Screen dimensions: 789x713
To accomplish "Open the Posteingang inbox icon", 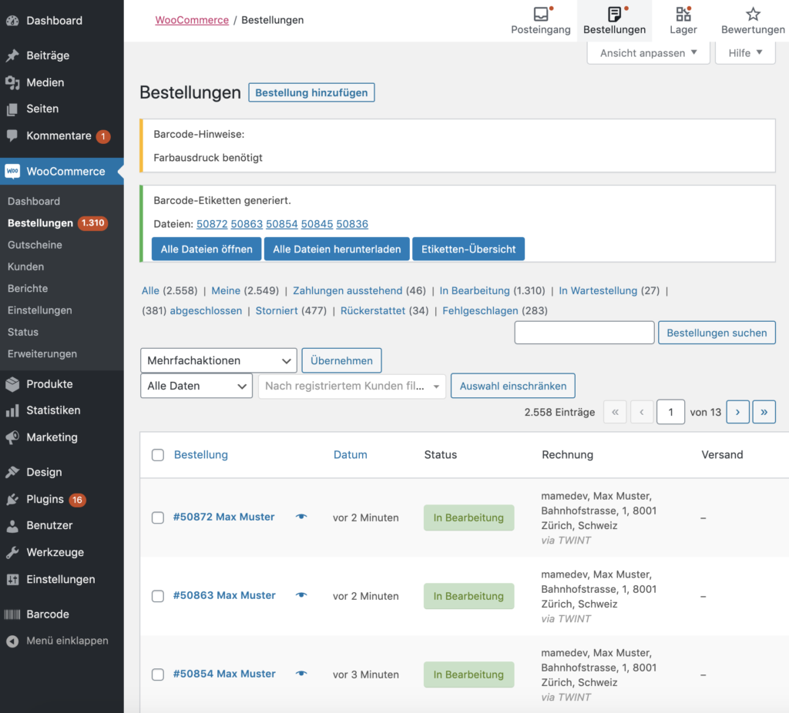I will (541, 14).
